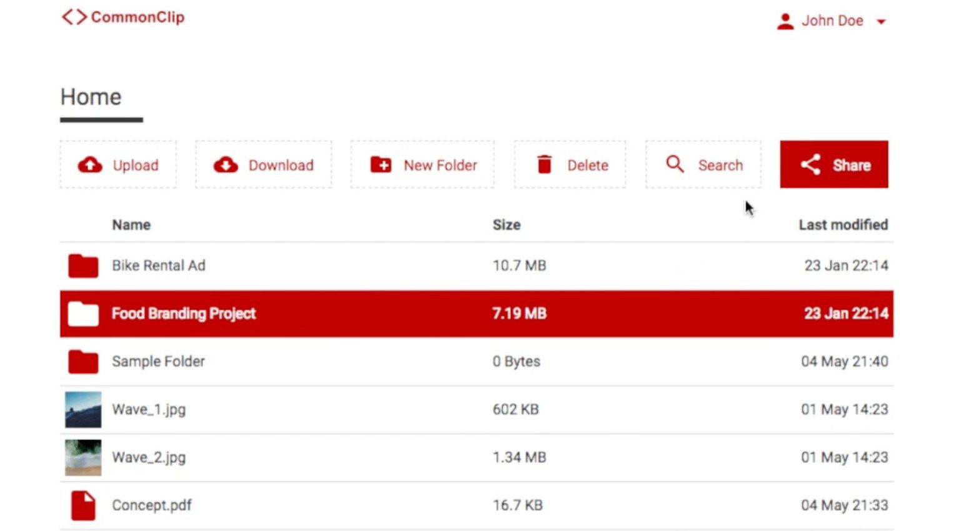The height and width of the screenshot is (531, 962).
Task: Click the Bike Rental Ad modified date
Action: click(x=846, y=265)
